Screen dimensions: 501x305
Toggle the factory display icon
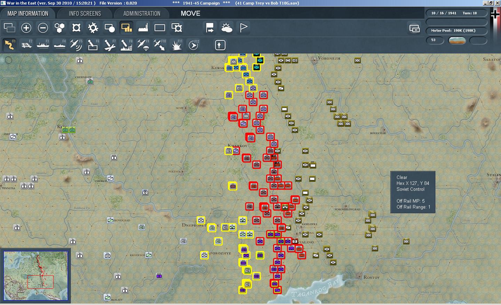(143, 28)
